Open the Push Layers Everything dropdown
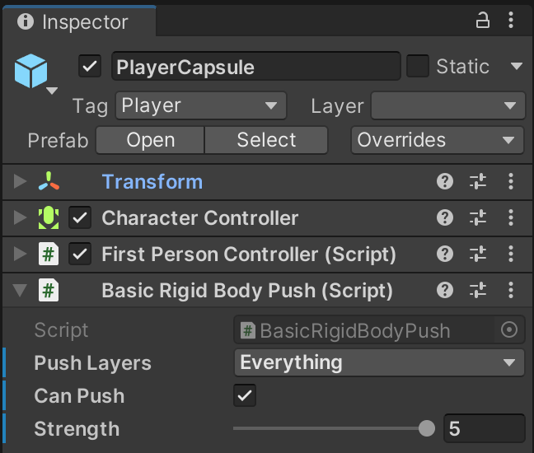 [x=379, y=362]
